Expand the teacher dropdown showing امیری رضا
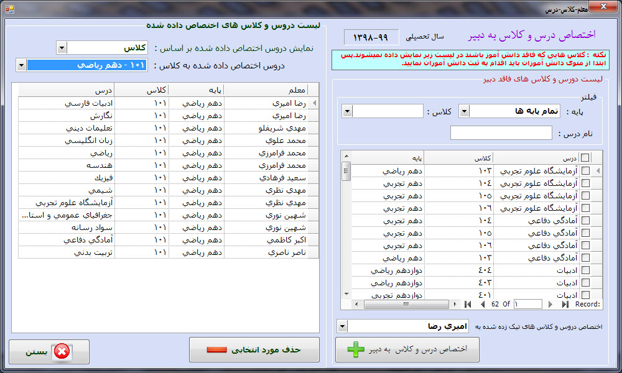The image size is (622, 373). click(x=342, y=326)
